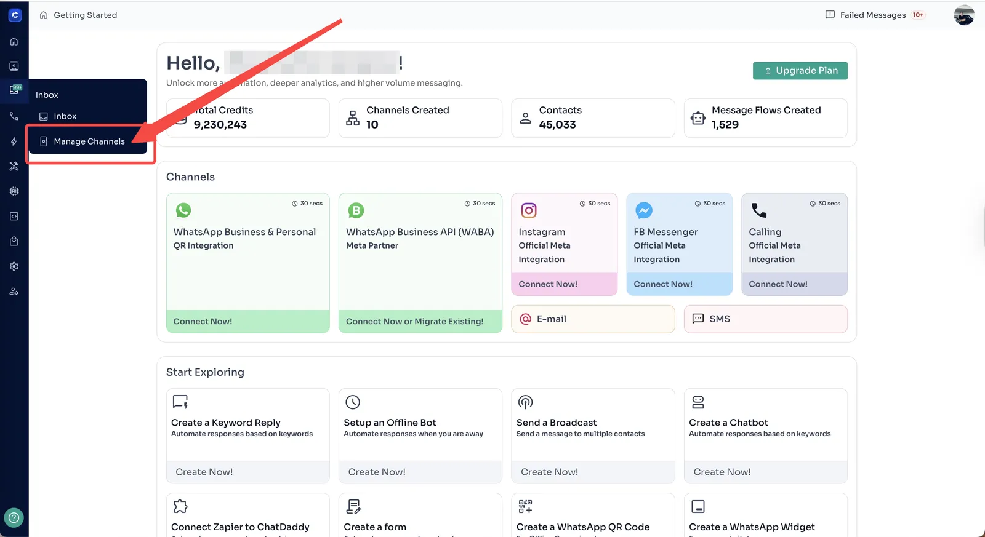
Task: Select the SMS channel card
Action: click(765, 319)
